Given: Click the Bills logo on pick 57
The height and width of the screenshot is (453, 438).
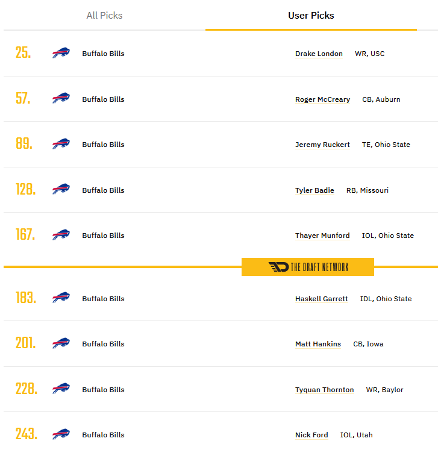Looking at the screenshot, I should (61, 98).
